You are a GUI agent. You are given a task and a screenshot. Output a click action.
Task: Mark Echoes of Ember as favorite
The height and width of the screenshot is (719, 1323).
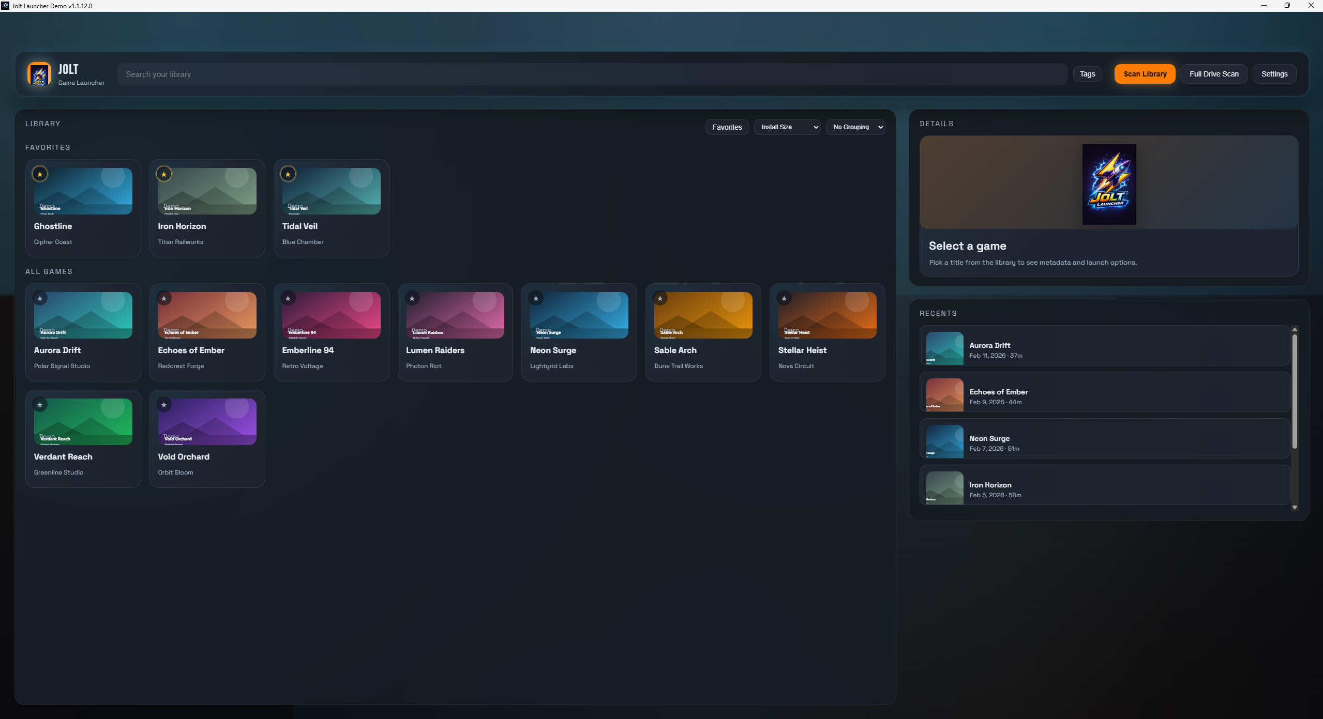coord(164,298)
